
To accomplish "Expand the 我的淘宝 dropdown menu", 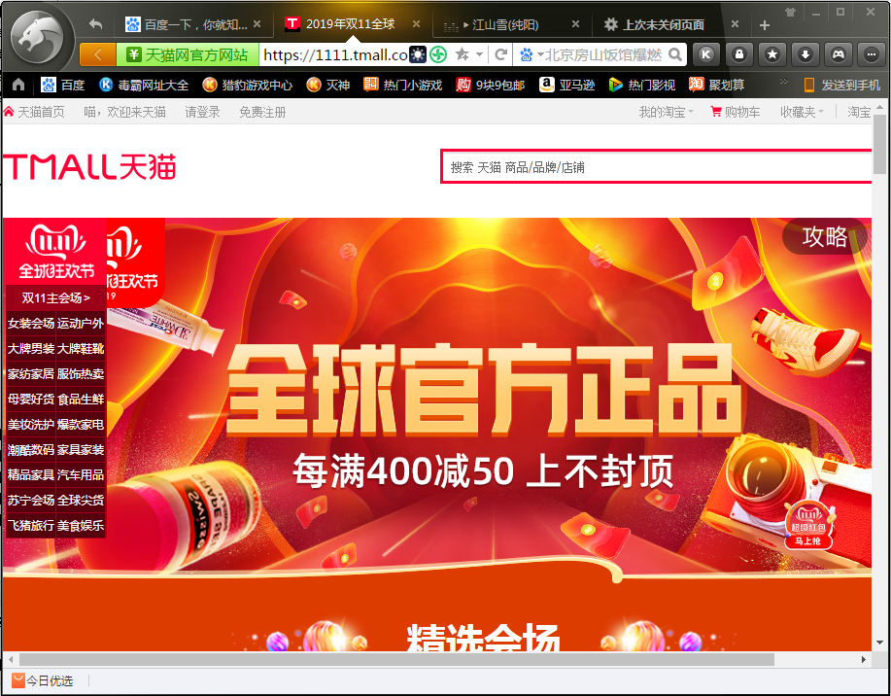I will click(x=663, y=112).
